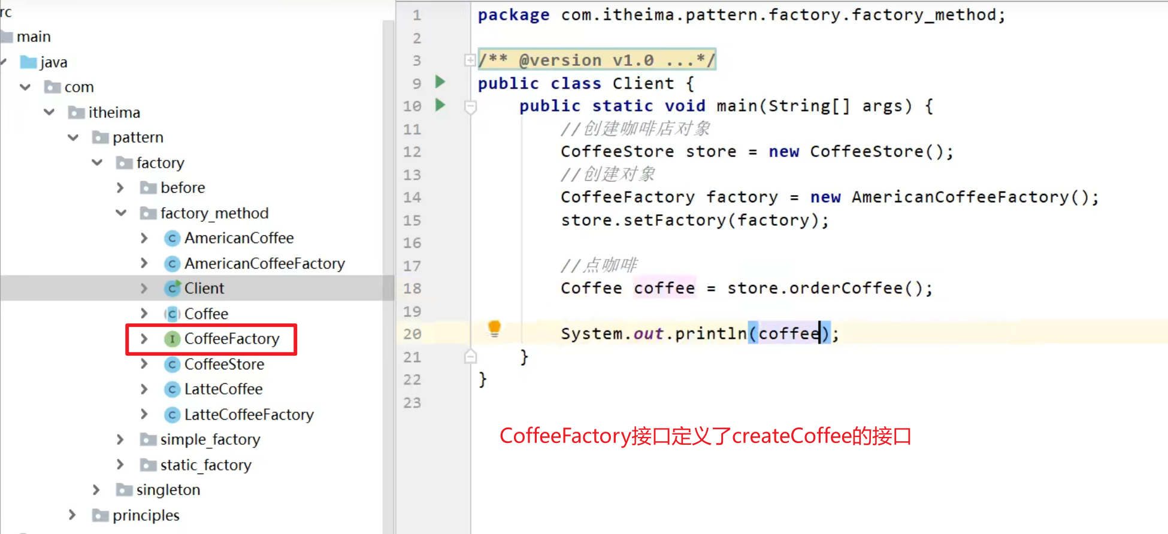The image size is (1168, 534).
Task: Collapse the main method fold marker
Action: coord(470,107)
